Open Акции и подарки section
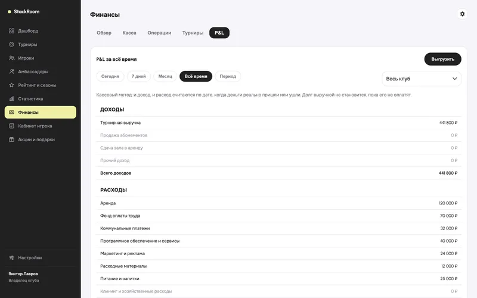The width and height of the screenshot is (477, 298). [x=41, y=139]
